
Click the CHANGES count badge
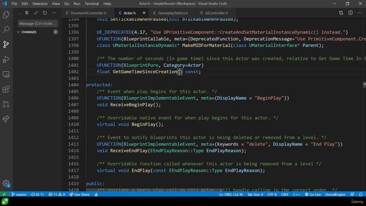pos(55,32)
